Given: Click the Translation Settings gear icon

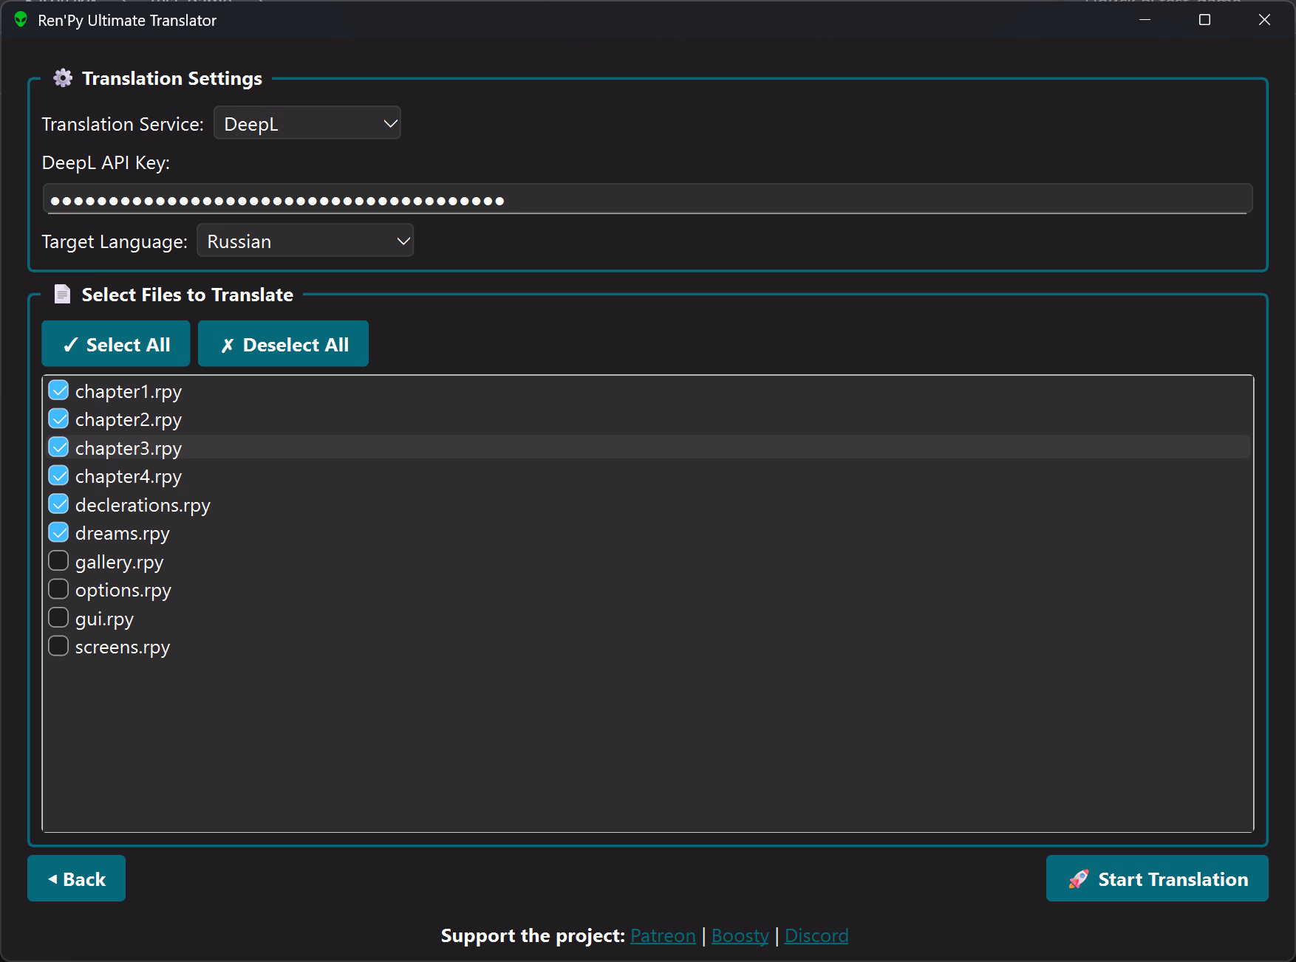Looking at the screenshot, I should coord(63,78).
